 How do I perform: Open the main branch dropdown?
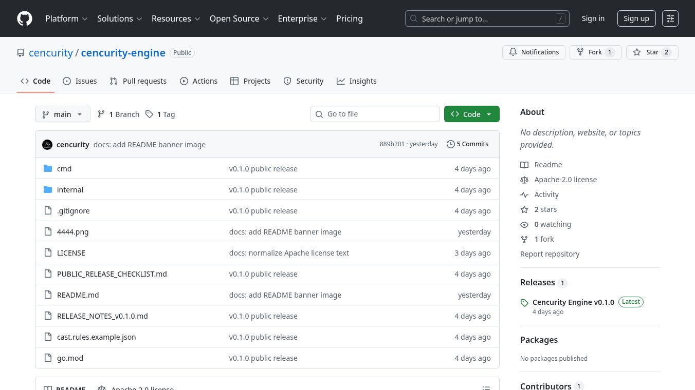point(62,114)
